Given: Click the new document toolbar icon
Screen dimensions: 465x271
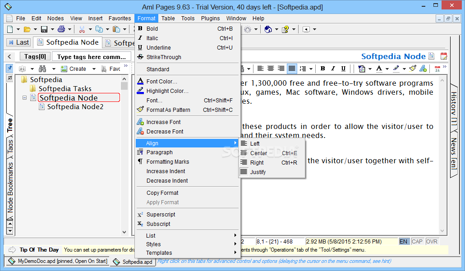Looking at the screenshot, I should click(x=10, y=29).
